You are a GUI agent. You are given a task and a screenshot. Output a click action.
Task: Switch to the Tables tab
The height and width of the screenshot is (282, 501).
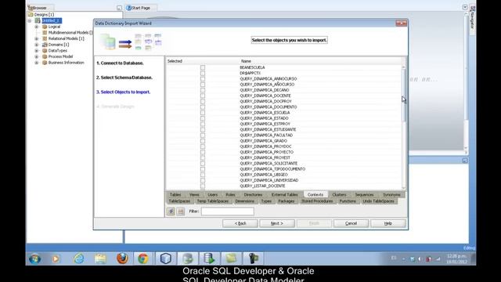(x=175, y=195)
